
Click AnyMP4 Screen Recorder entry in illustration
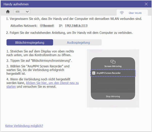[x=113, y=73]
